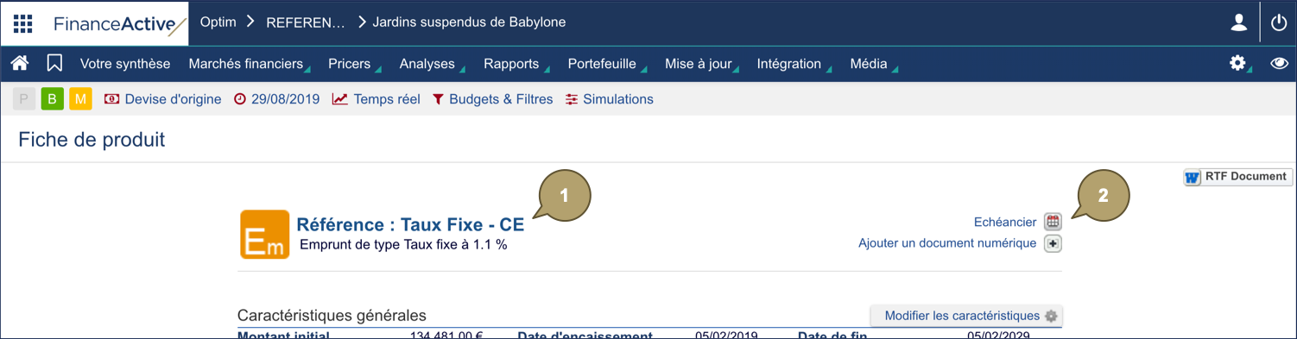The width and height of the screenshot is (1297, 339).
Task: Click the orange Em product icon
Action: coord(265,234)
